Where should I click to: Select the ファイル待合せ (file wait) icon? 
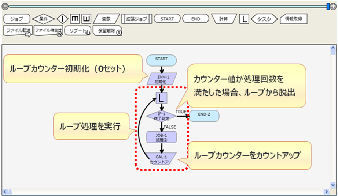(x=48, y=31)
